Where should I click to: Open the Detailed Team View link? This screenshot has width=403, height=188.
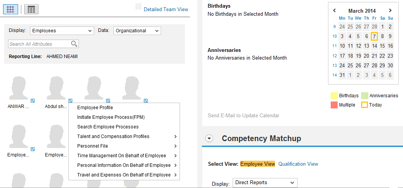(x=166, y=9)
